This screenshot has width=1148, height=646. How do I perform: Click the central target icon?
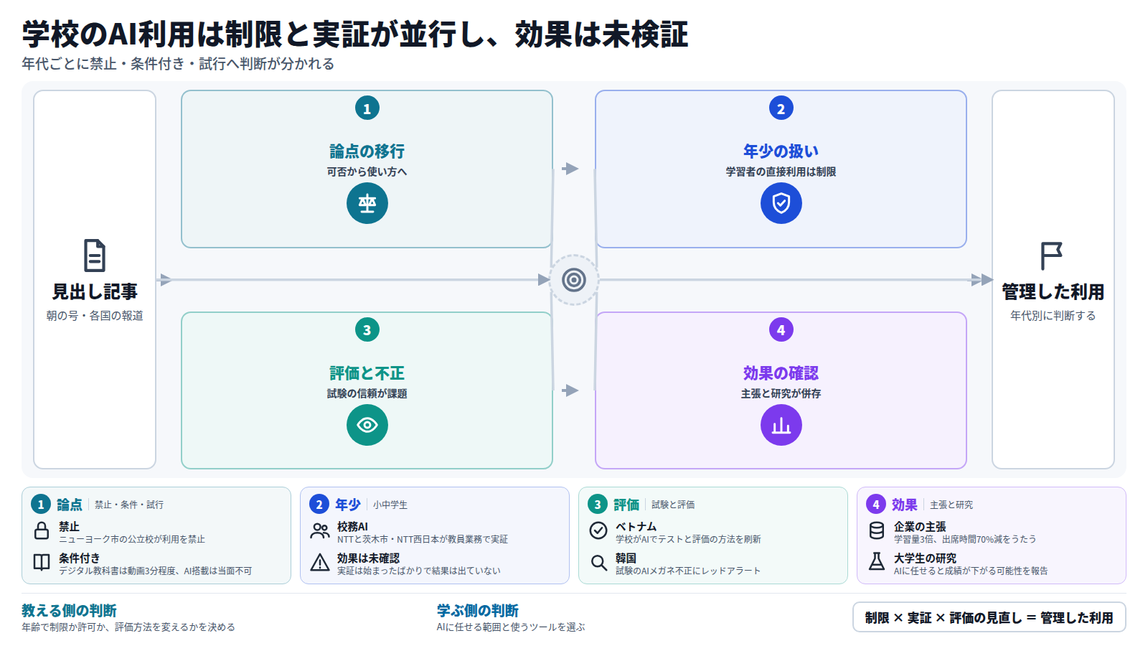click(x=574, y=280)
